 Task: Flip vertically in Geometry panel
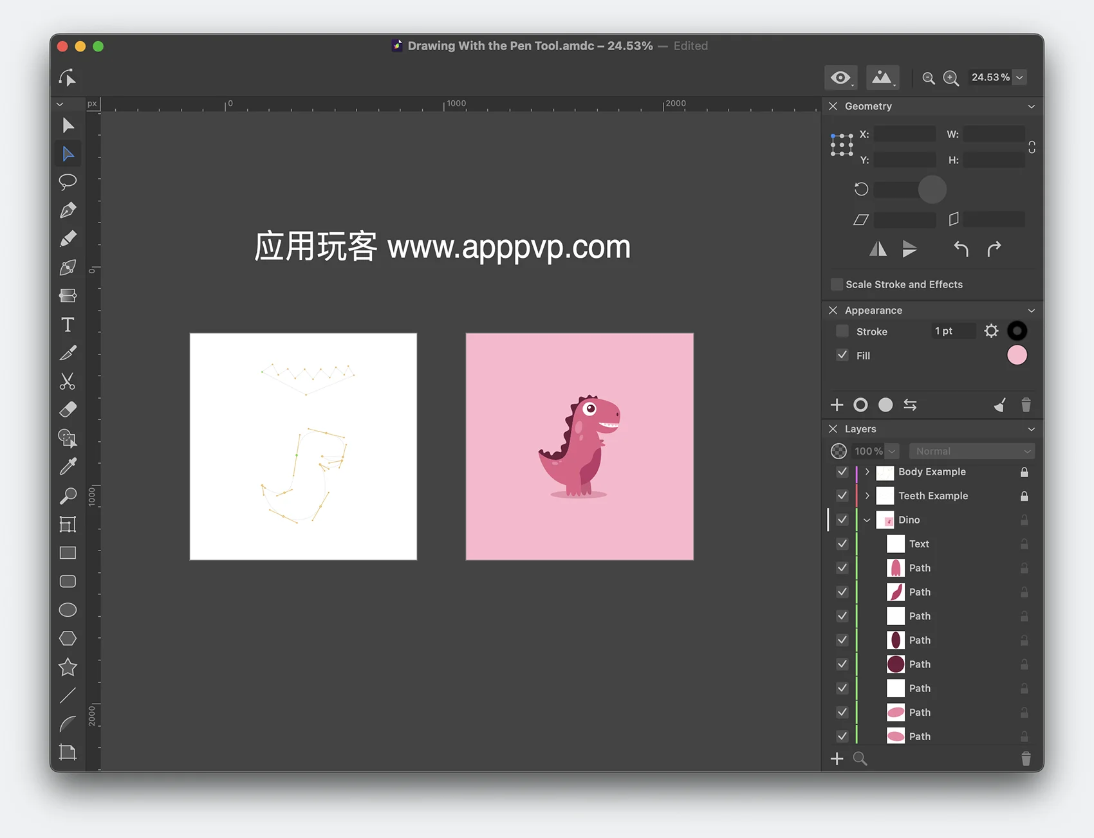[x=909, y=249]
